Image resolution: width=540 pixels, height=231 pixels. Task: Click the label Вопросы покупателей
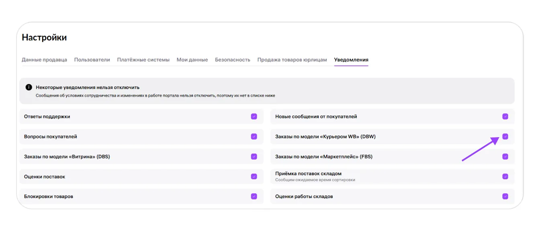pos(51,136)
